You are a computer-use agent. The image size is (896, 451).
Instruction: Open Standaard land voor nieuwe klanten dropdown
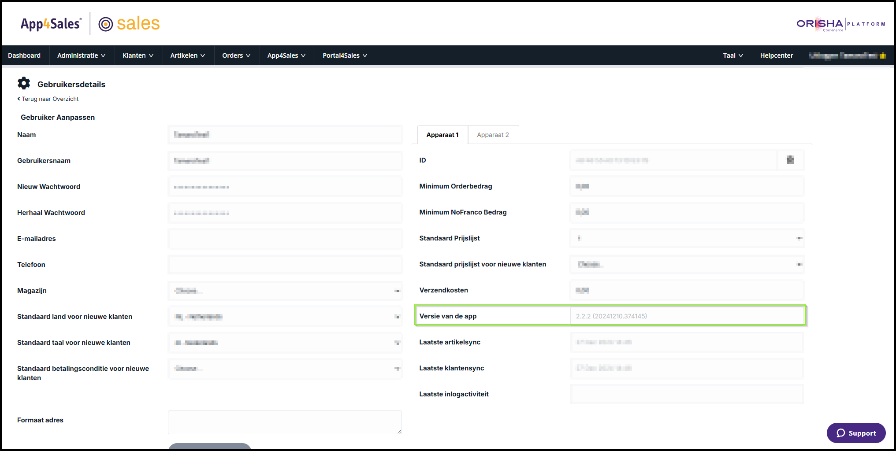tap(285, 317)
